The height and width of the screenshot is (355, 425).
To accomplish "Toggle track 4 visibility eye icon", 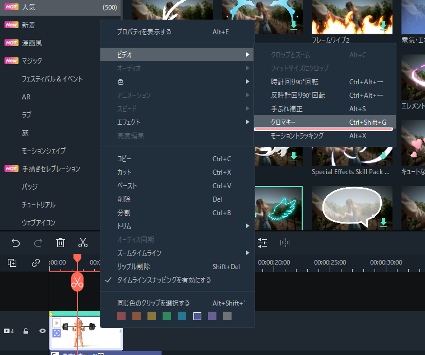I will (x=42, y=331).
